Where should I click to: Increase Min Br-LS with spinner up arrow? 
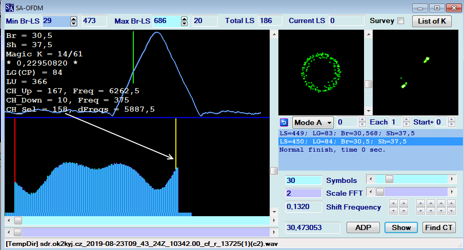pos(73,18)
